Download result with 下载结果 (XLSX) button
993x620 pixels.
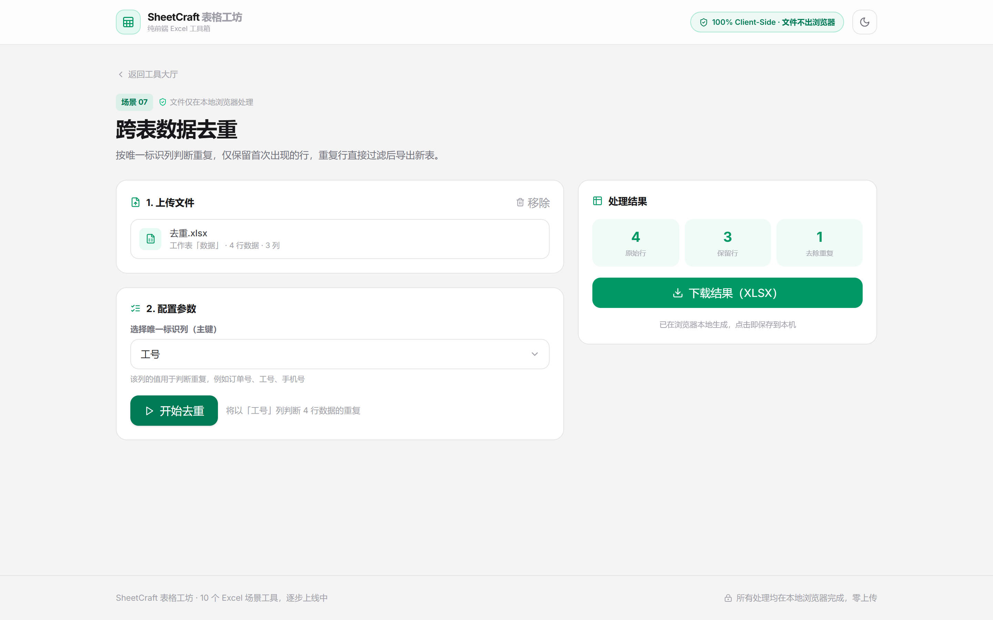click(x=727, y=293)
